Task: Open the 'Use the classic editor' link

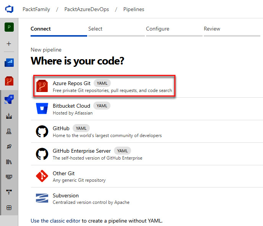Action: pyautogui.click(x=55, y=221)
